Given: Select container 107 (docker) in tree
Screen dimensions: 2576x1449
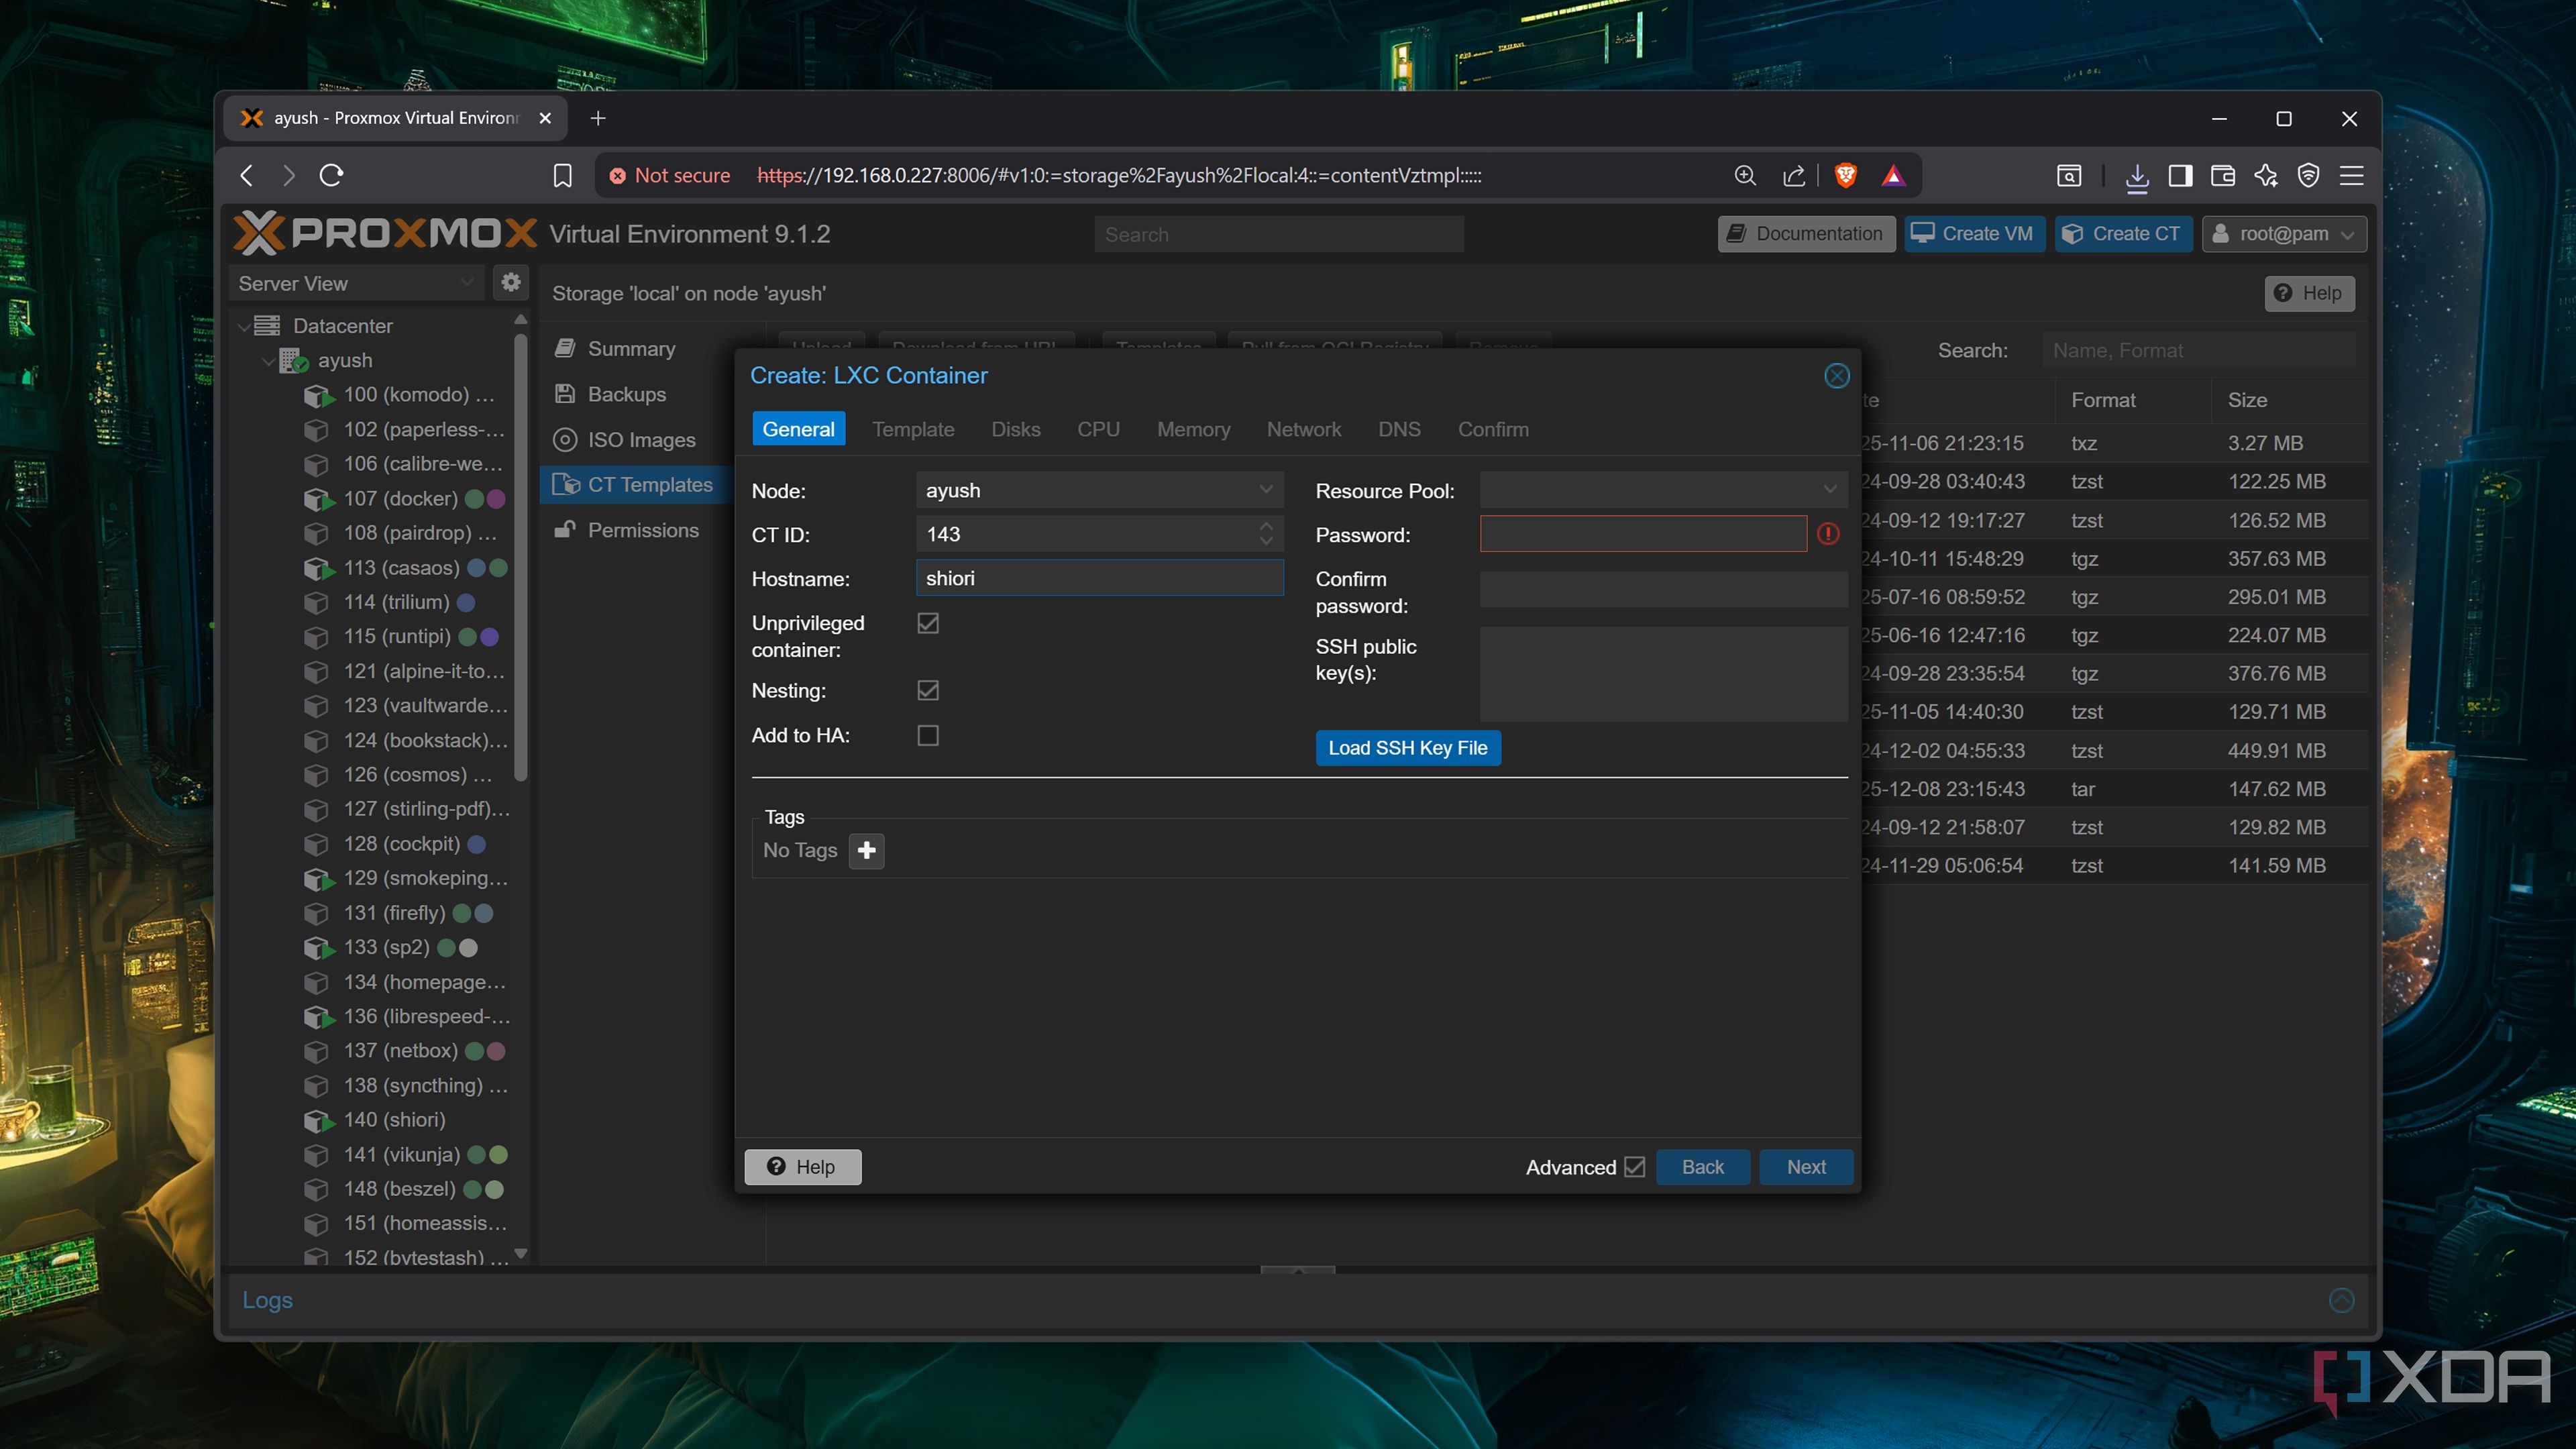Looking at the screenshot, I should tap(400, 499).
